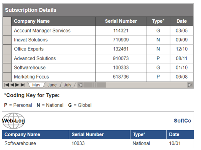201x150 pixels.
Task: Select the Inavat Solutions cell
Action: pyautogui.click(x=31, y=40)
